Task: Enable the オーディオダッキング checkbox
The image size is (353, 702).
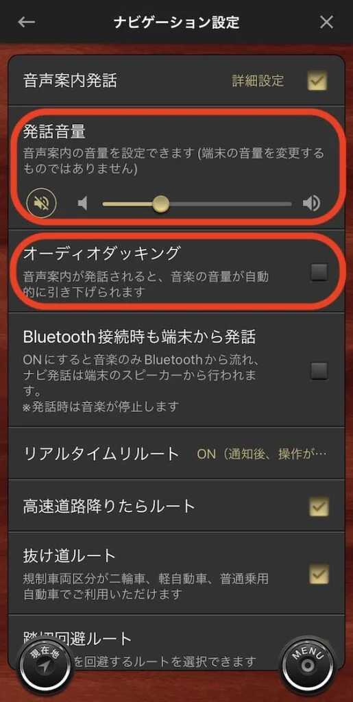Action: 319,271
